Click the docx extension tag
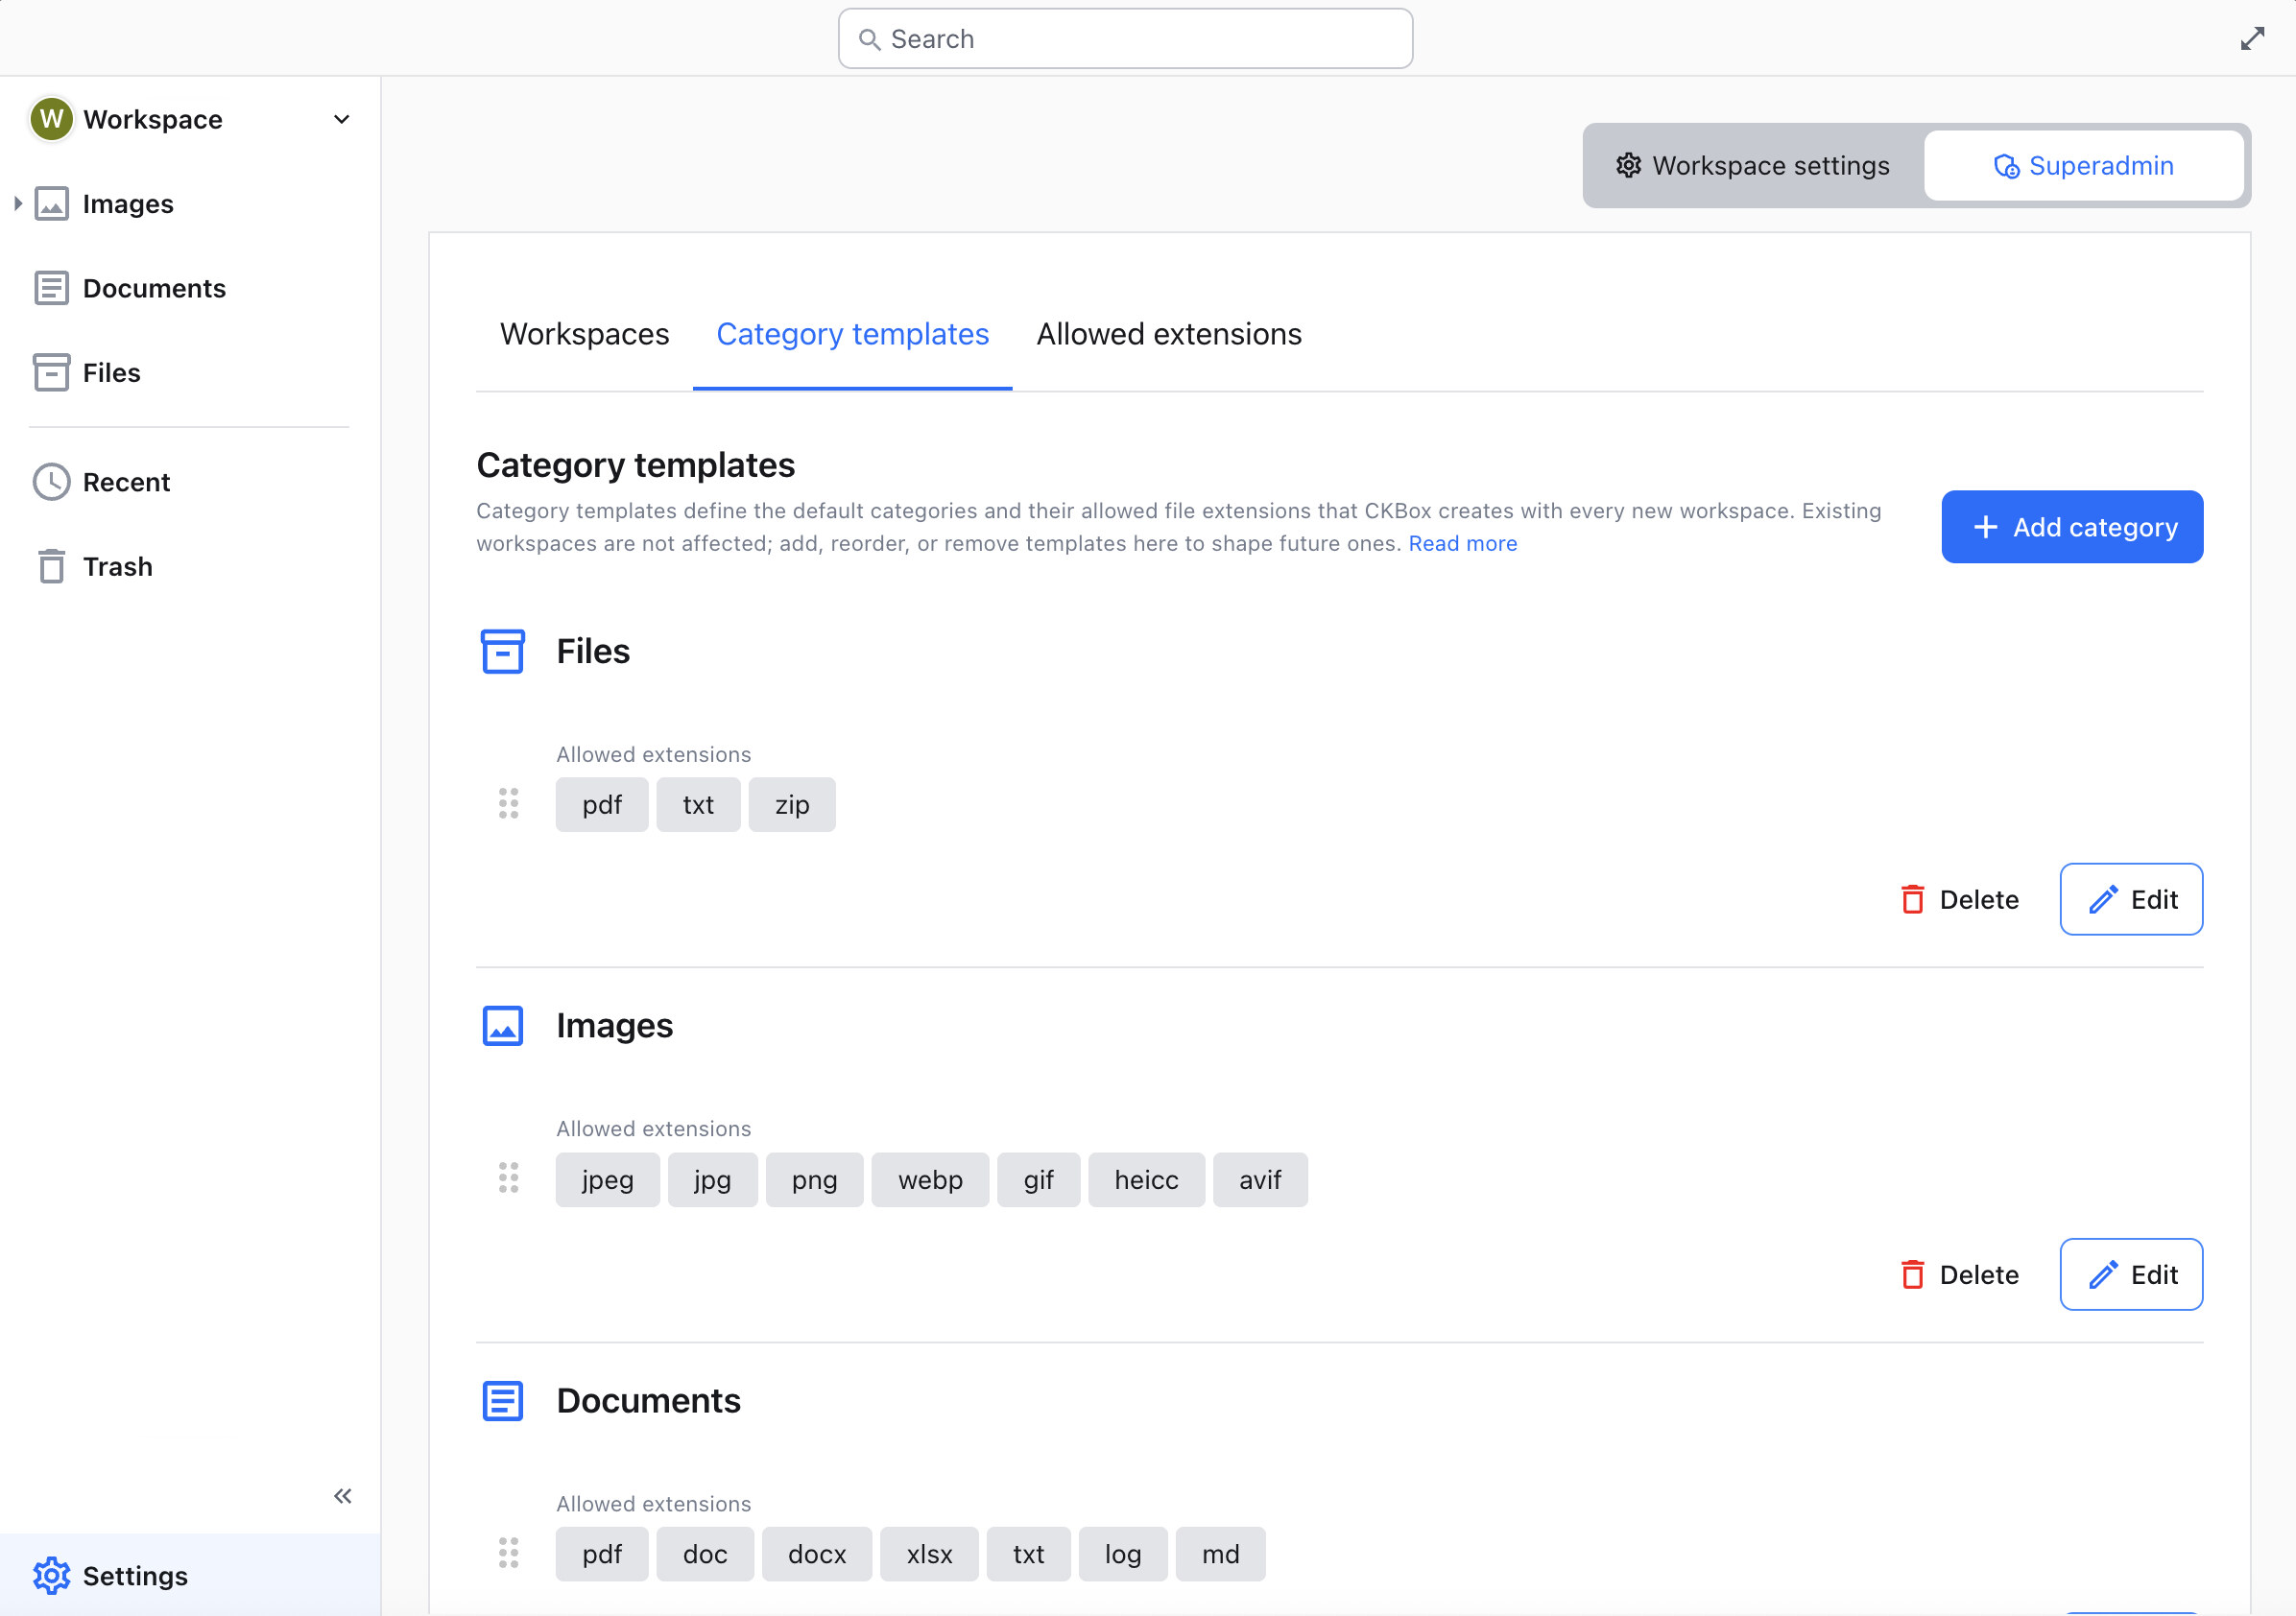Screen dimensions: 2296x1616 pyautogui.click(x=817, y=1554)
